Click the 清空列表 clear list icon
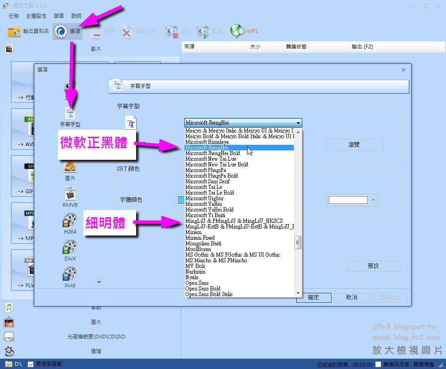This screenshot has height=369, width=446. click(x=126, y=31)
